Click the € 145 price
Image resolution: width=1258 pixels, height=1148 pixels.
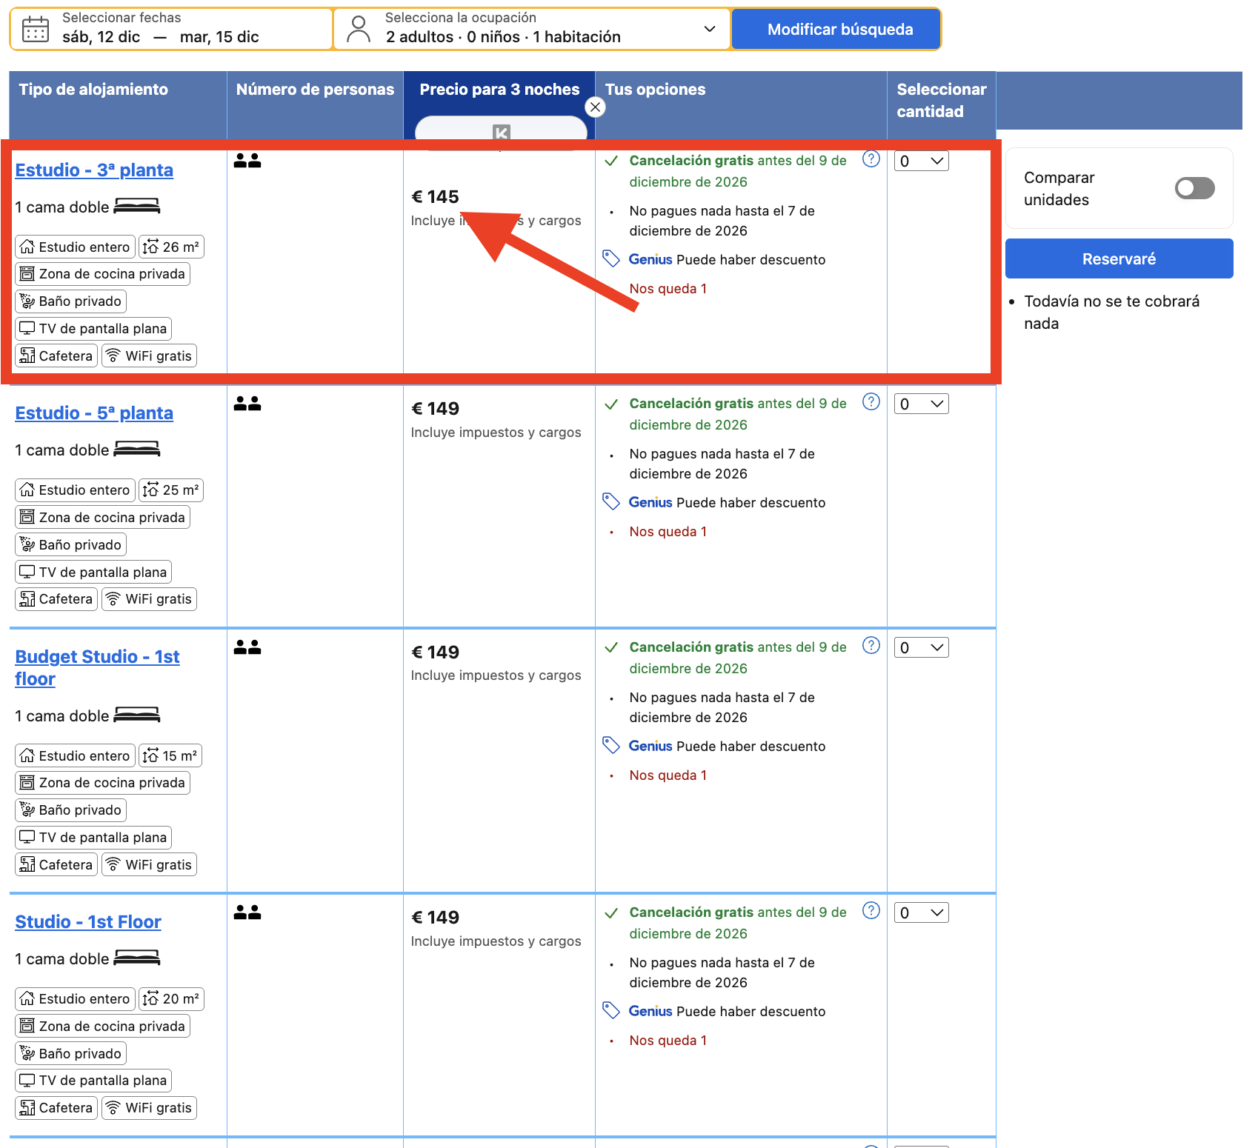(436, 196)
